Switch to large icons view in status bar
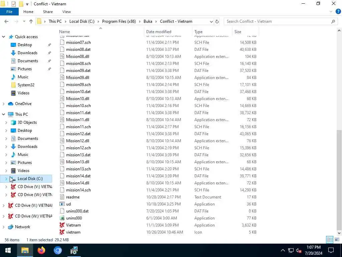Screen dimensions: 342x257 click(337, 240)
